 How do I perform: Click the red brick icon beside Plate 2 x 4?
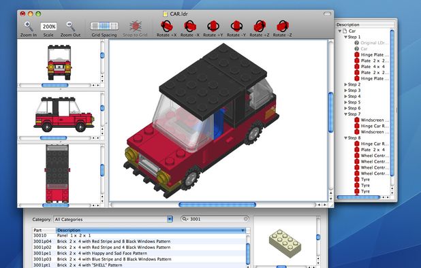point(356,150)
